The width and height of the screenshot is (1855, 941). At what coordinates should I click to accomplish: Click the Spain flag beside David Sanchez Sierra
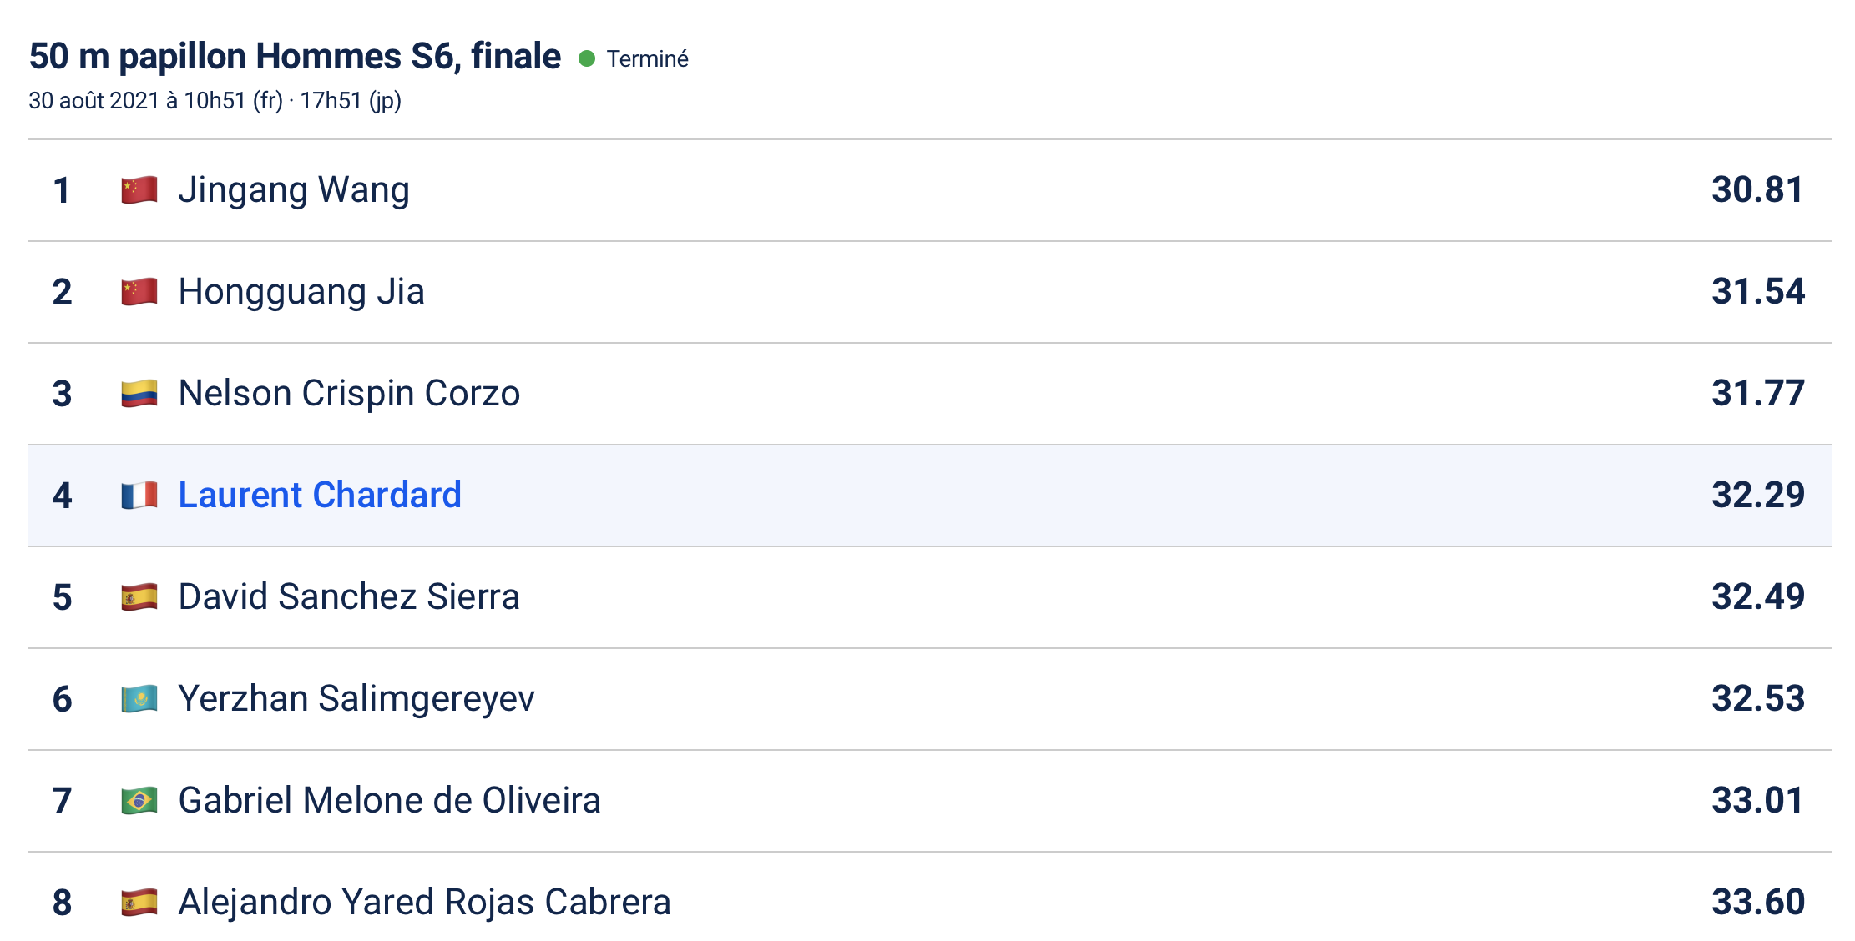pyautogui.click(x=139, y=597)
